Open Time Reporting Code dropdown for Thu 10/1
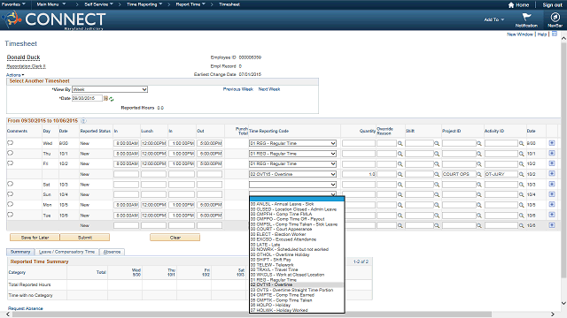 (x=292, y=154)
